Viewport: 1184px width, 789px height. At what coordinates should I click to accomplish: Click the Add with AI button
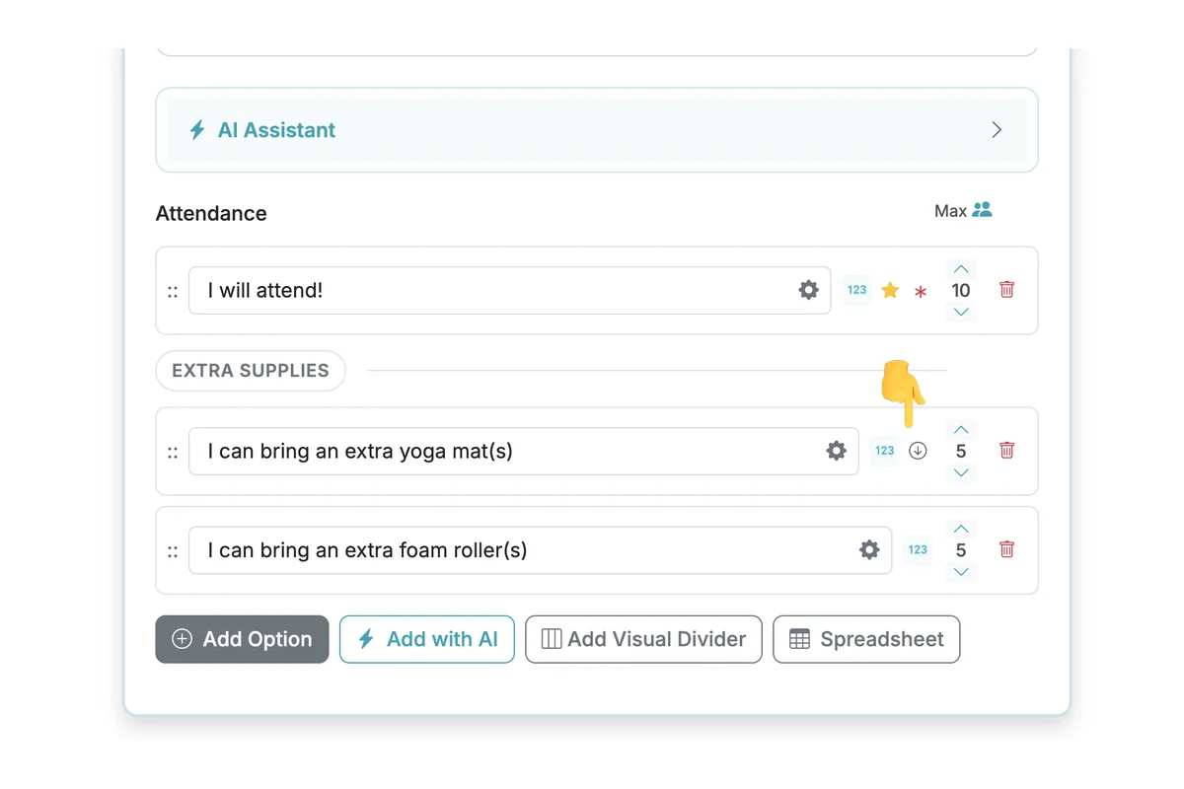pos(427,639)
